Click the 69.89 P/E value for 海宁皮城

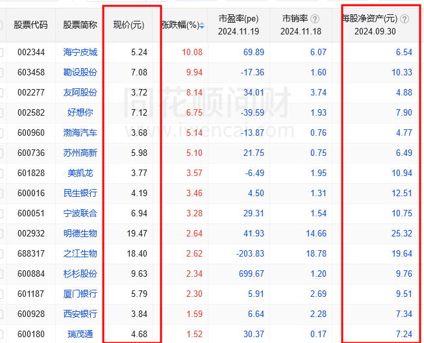point(253,53)
